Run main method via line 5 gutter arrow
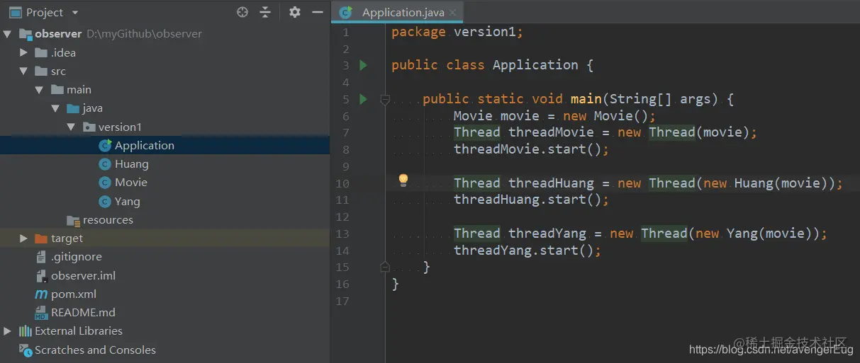Image resolution: width=860 pixels, height=363 pixels. 364,99
